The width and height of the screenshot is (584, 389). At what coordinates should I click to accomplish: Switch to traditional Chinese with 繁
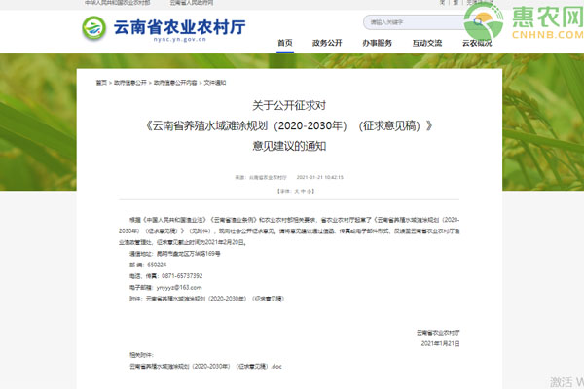pos(456,2)
